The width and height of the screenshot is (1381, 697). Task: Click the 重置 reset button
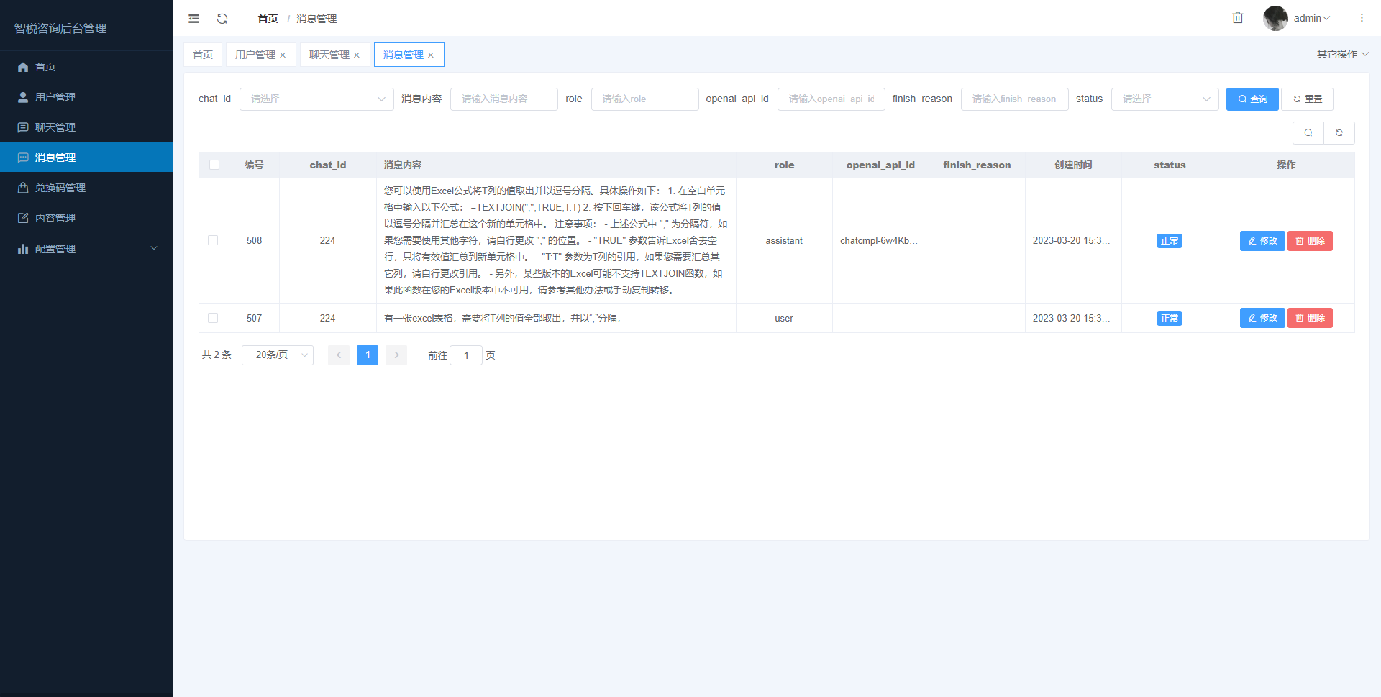click(1308, 99)
